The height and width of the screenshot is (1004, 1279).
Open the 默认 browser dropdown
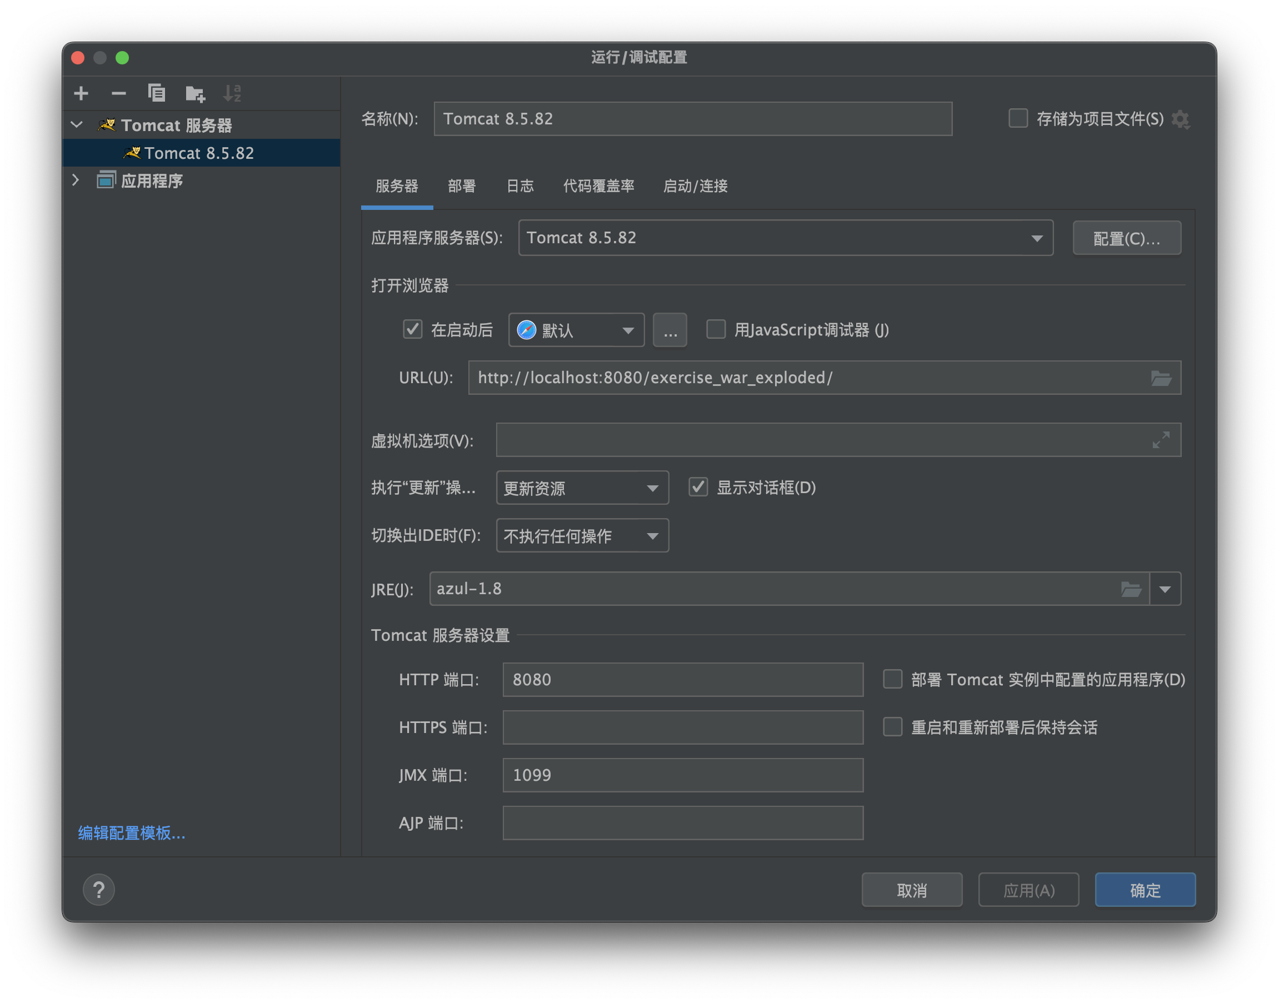576,330
